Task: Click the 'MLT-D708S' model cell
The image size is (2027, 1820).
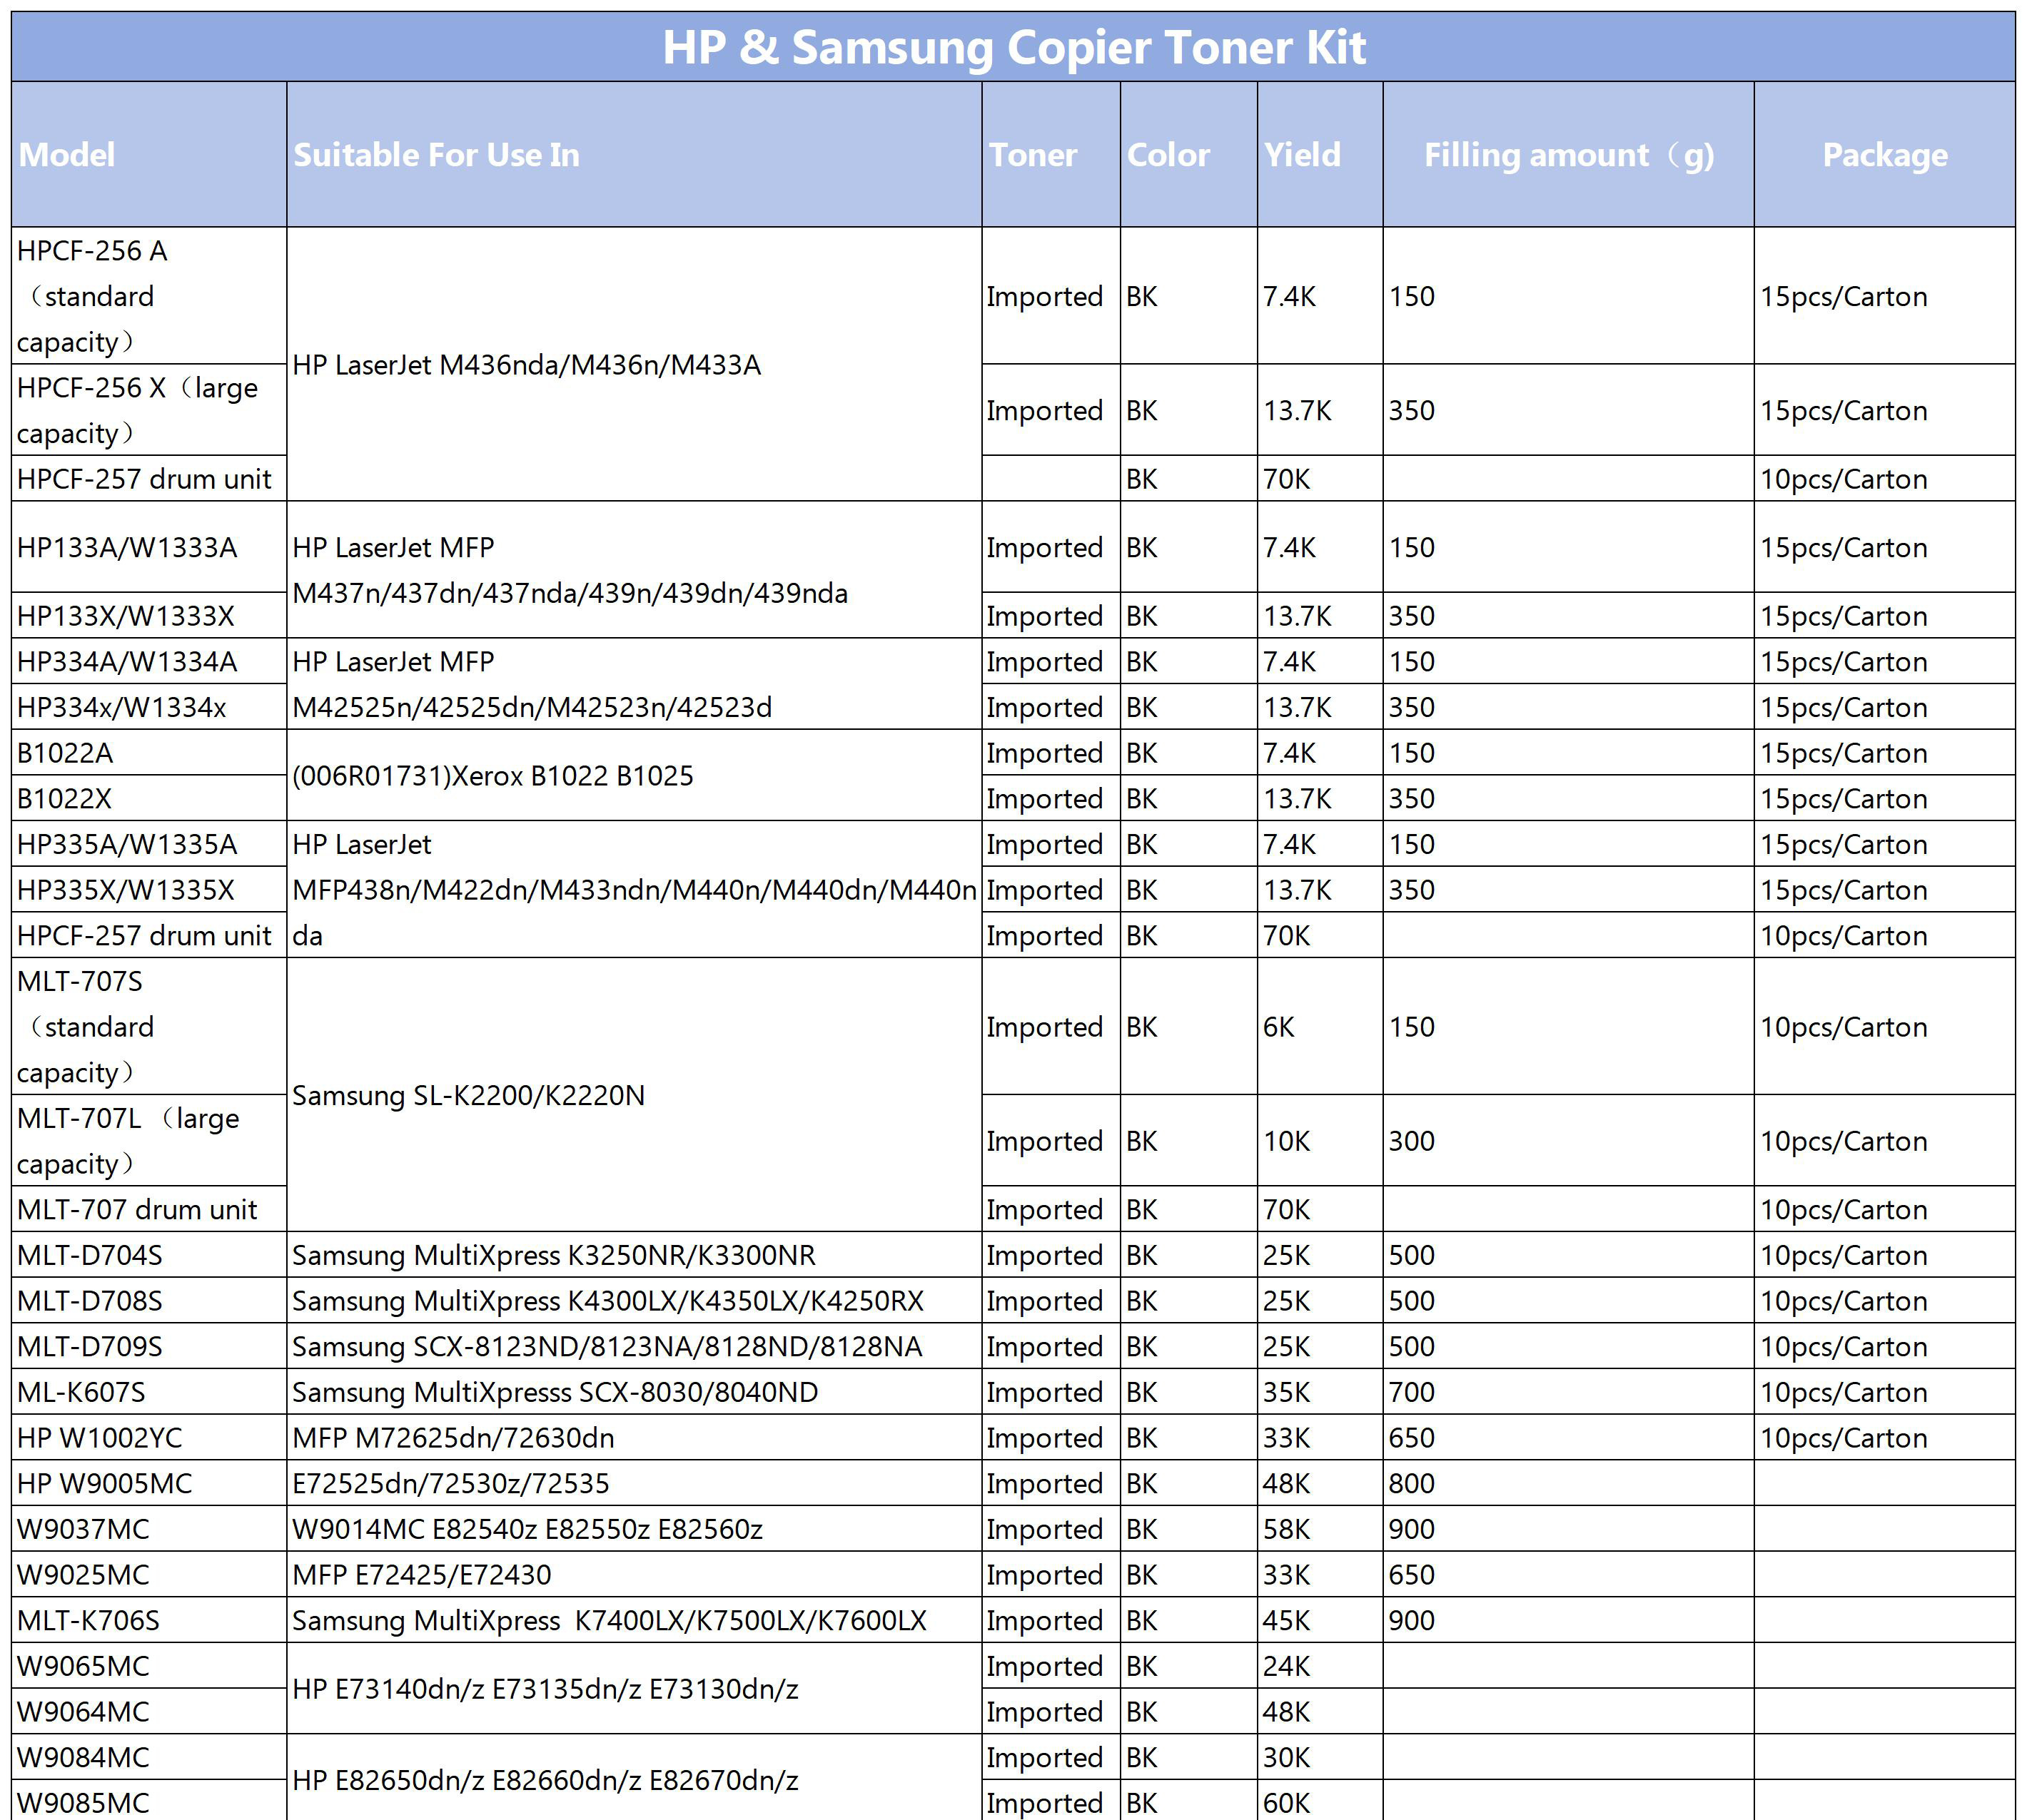Action: click(x=149, y=1301)
